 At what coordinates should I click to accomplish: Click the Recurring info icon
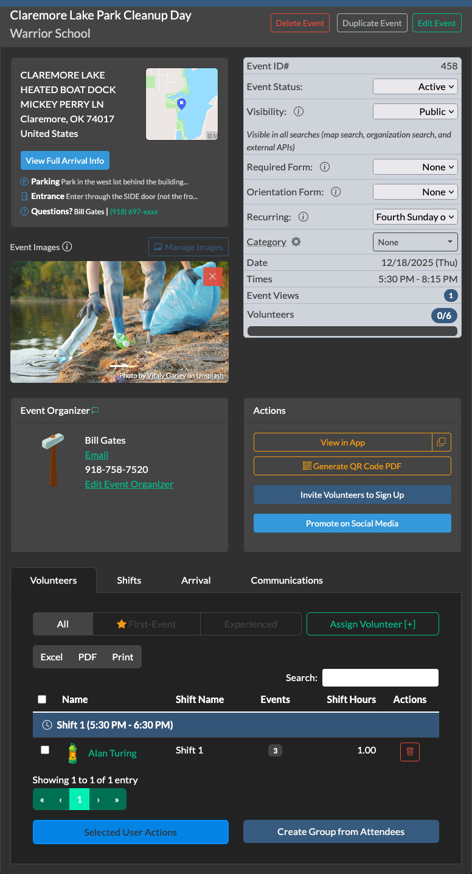pos(303,217)
